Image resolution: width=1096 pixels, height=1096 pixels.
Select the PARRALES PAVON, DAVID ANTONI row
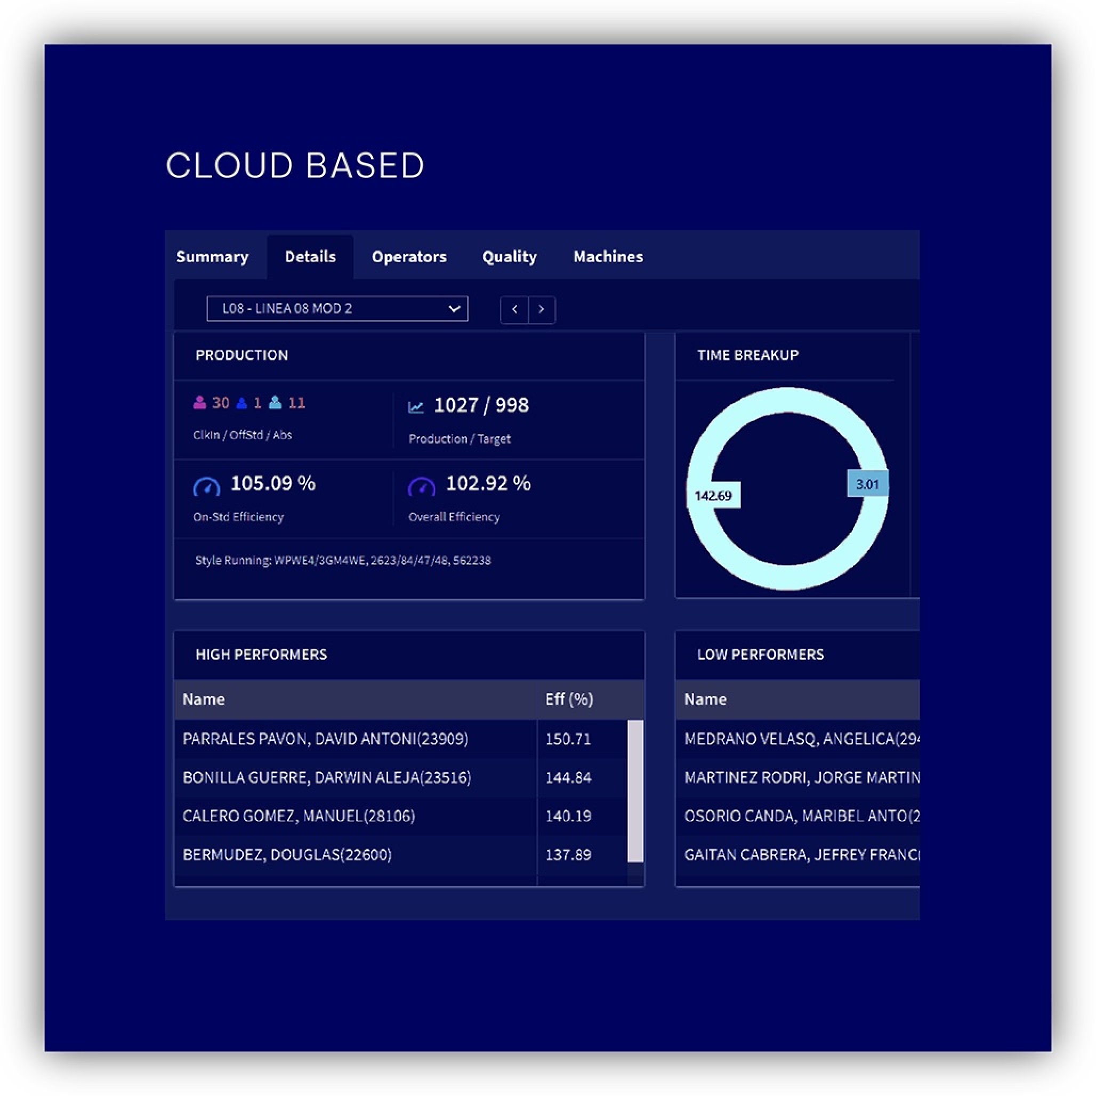click(325, 739)
